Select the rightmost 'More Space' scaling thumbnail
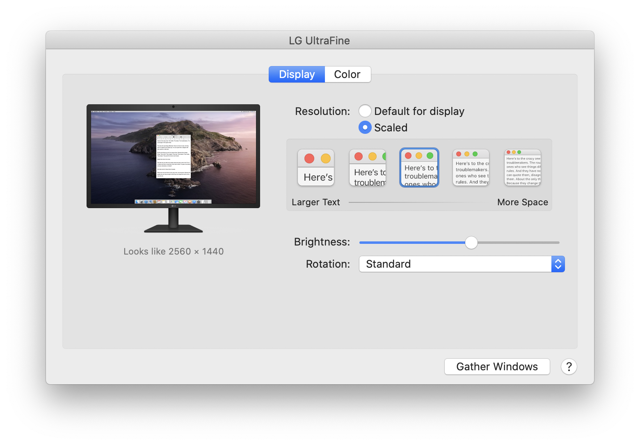Screen dimensions: 640x445 click(522, 167)
